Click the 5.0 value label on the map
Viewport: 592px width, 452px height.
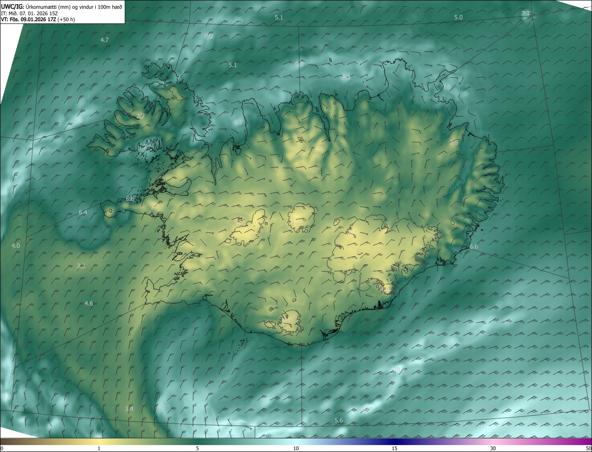click(x=458, y=17)
